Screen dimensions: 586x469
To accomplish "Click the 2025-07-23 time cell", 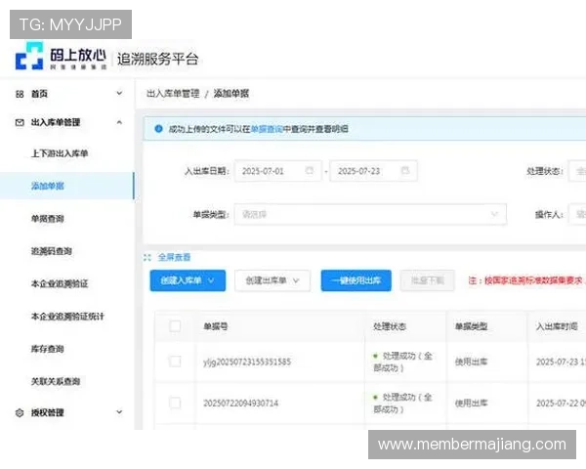I will [561, 362].
